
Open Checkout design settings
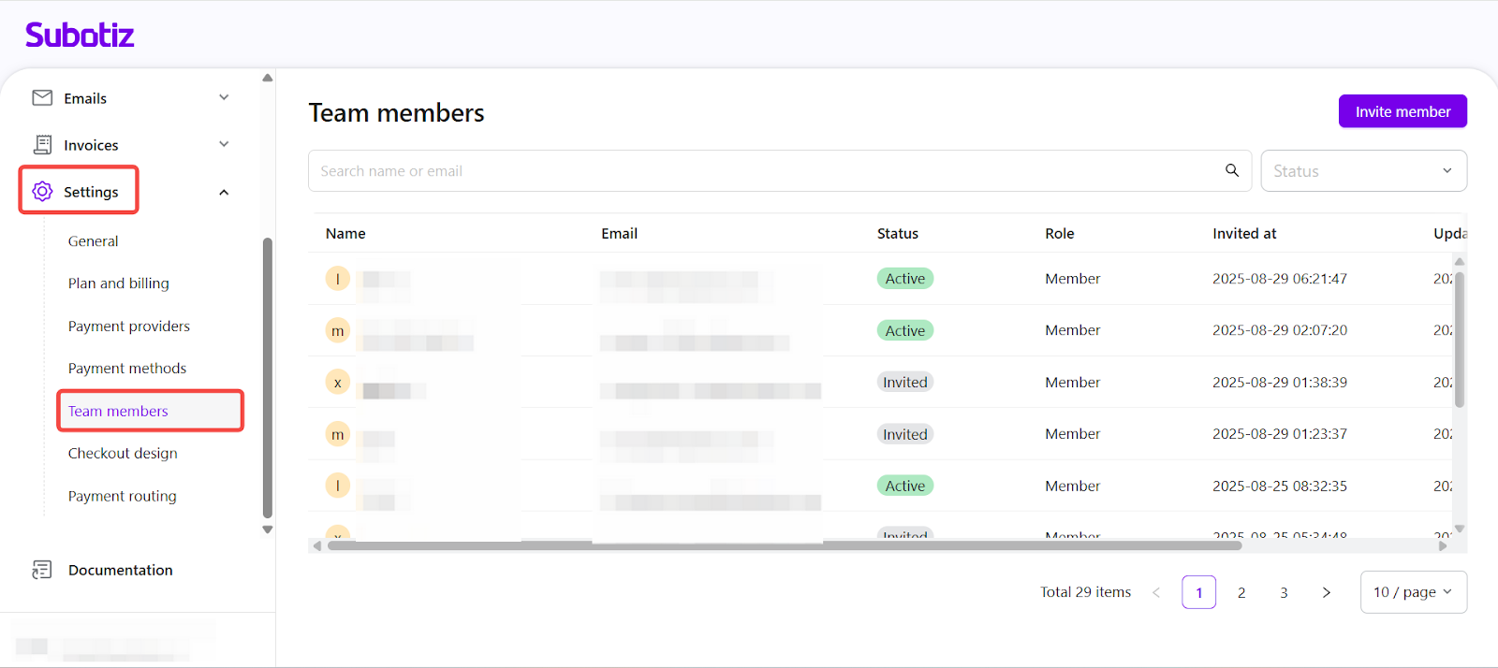click(x=123, y=453)
